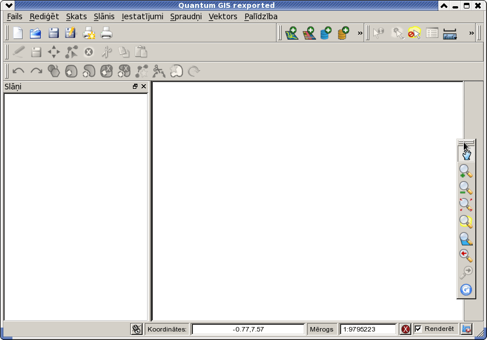Select Move feature four-arrow tool

54,52
